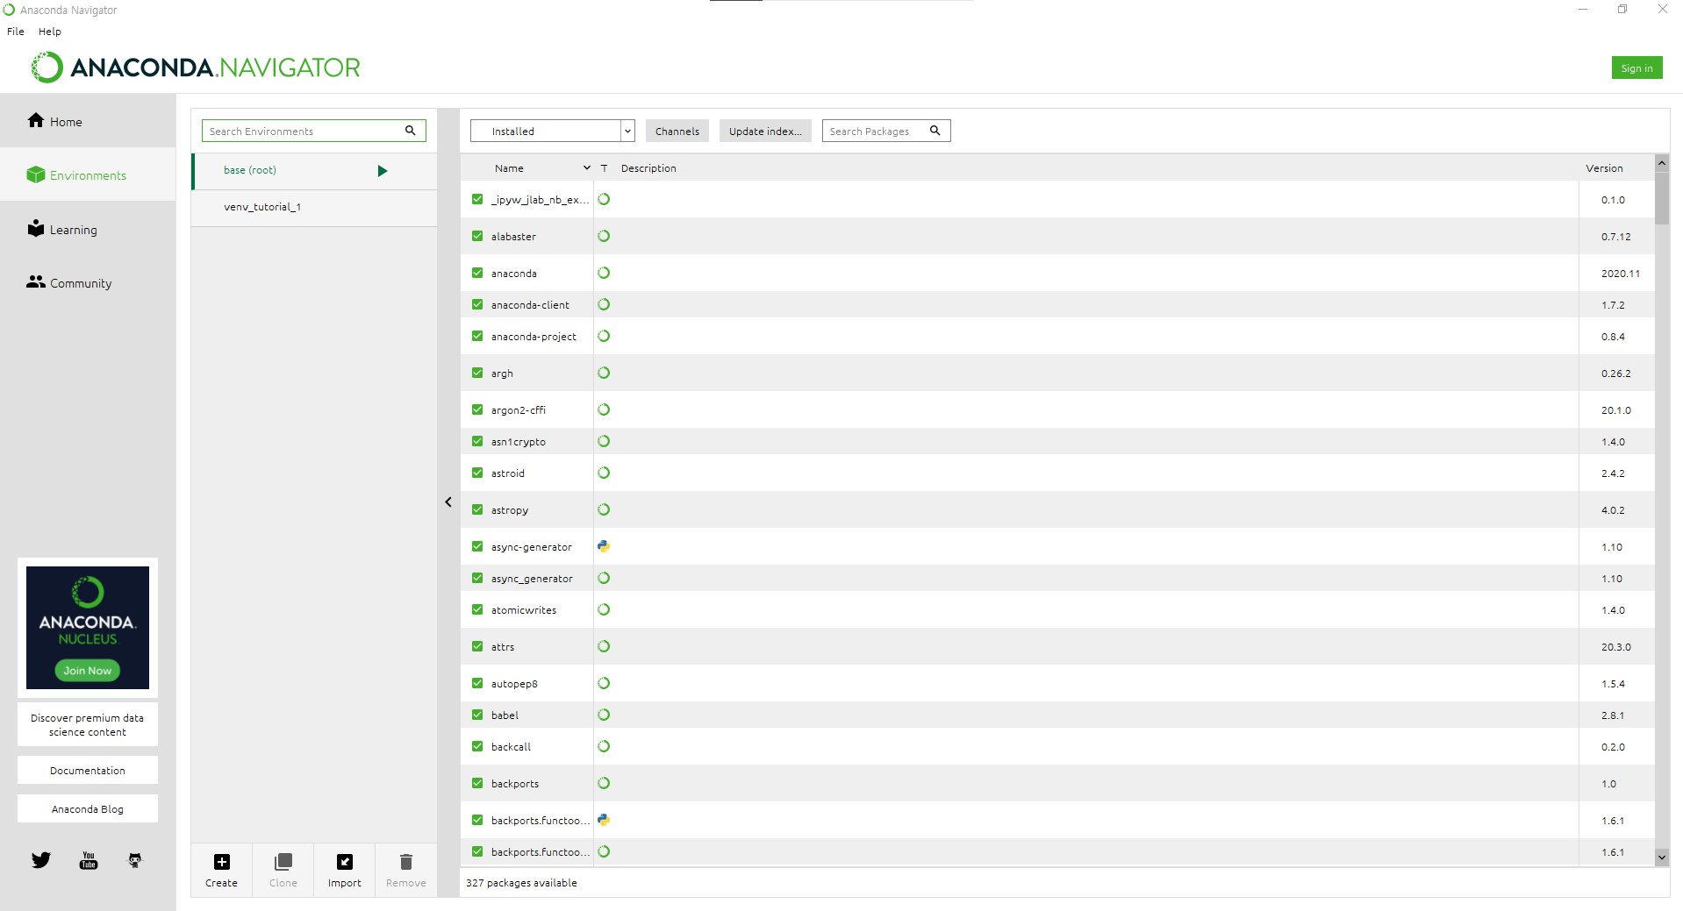The width and height of the screenshot is (1683, 911).
Task: Click the '327 packages available' status text
Action: click(x=521, y=883)
